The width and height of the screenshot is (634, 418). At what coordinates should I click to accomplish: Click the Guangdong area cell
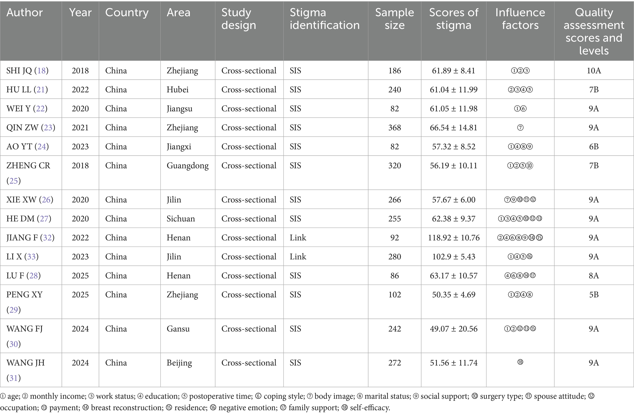187,166
